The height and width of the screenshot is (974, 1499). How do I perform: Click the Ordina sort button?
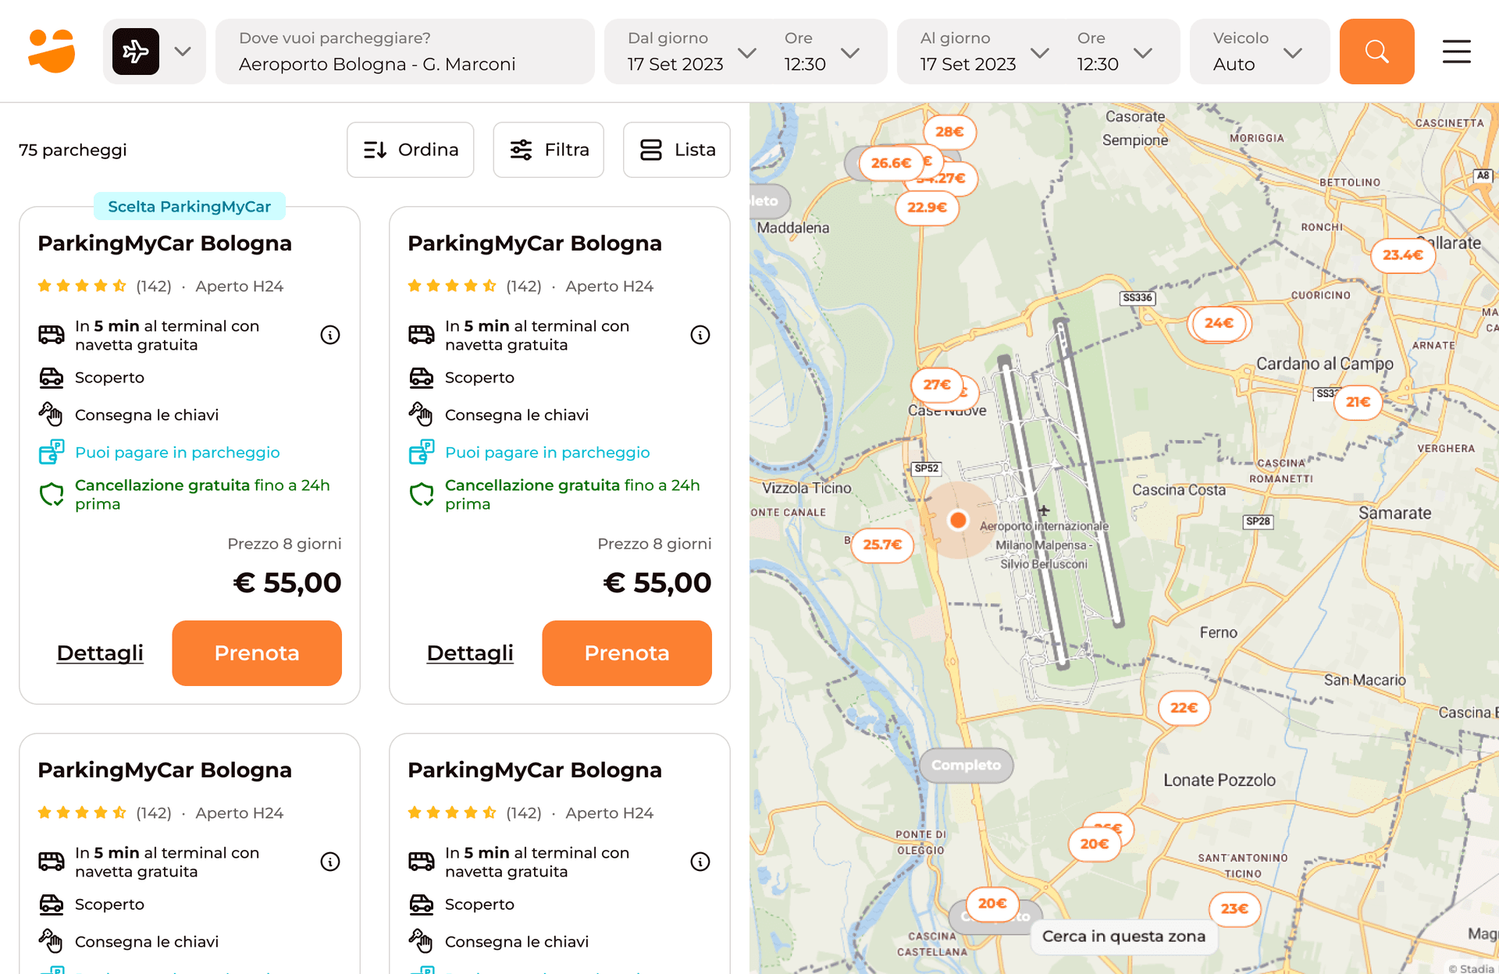point(411,150)
